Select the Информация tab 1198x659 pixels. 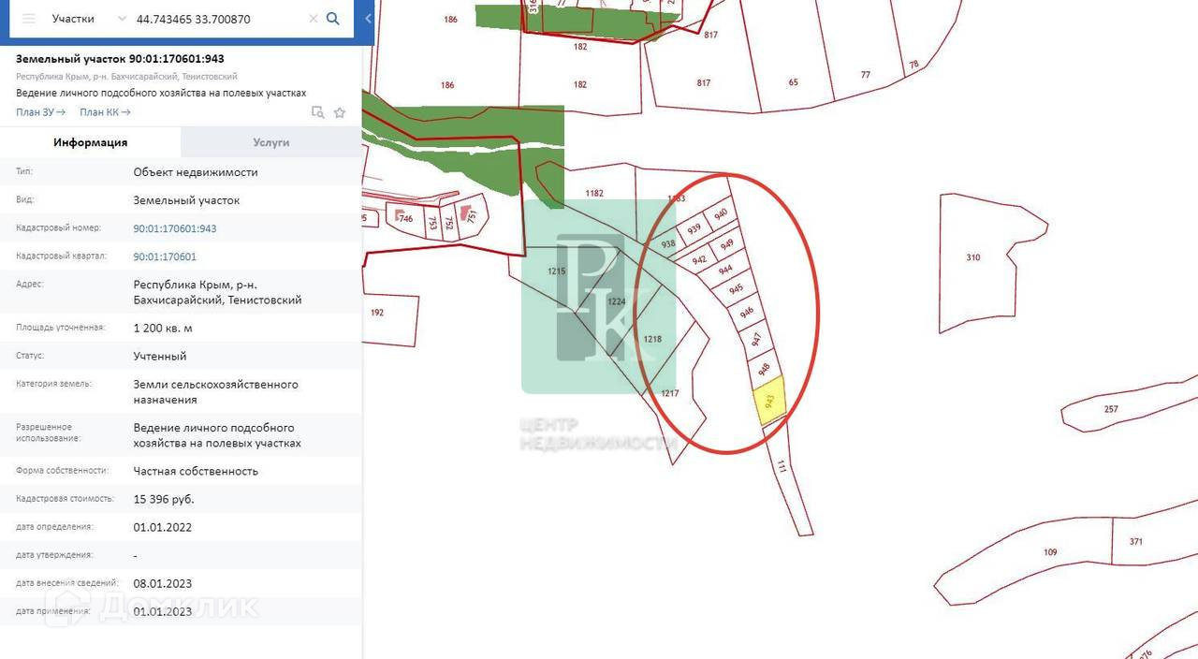[91, 142]
